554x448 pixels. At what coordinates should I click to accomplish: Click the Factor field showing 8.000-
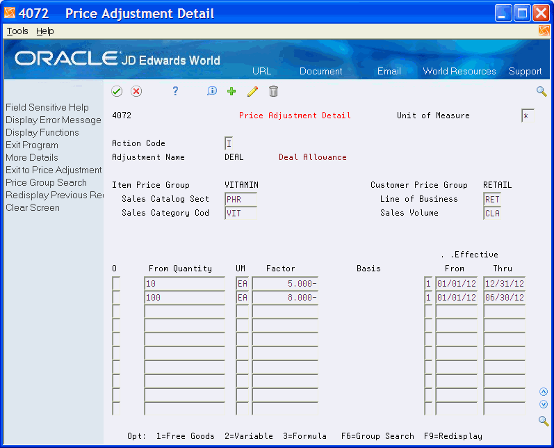click(x=285, y=297)
